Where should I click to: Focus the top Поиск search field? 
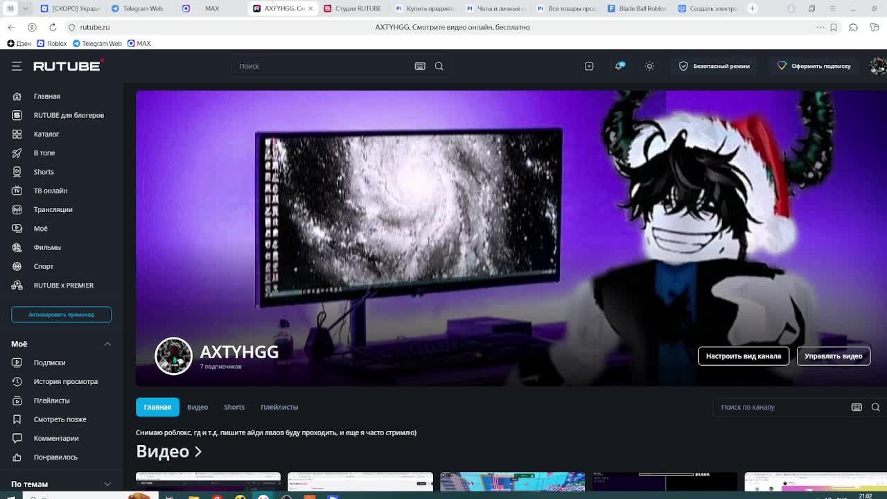[x=322, y=66]
